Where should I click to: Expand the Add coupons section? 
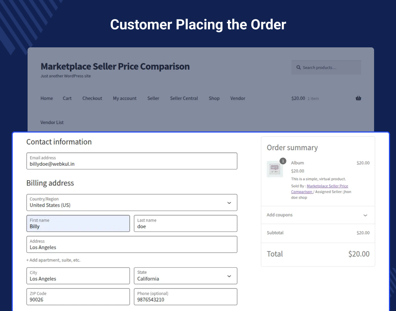(318, 215)
